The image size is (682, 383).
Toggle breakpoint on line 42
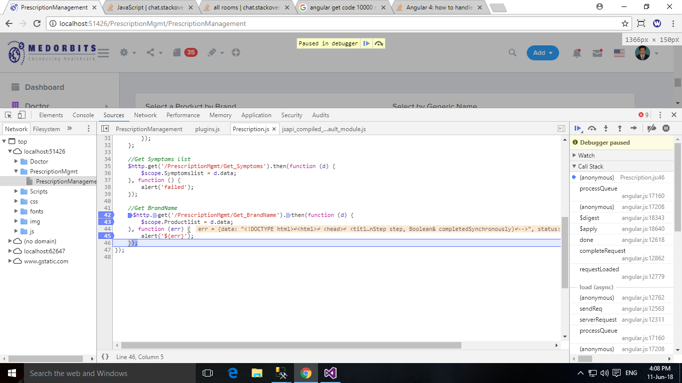(x=106, y=215)
